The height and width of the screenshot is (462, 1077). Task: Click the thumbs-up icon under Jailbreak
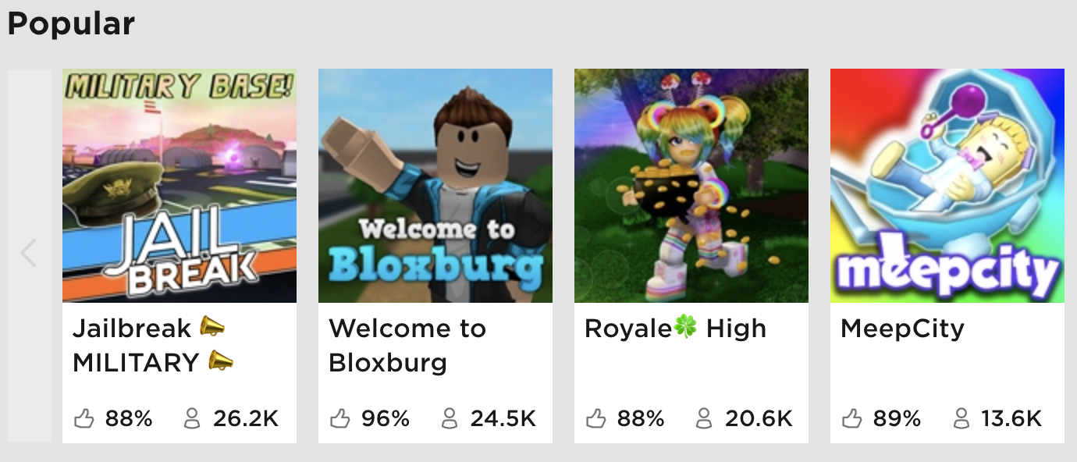84,419
